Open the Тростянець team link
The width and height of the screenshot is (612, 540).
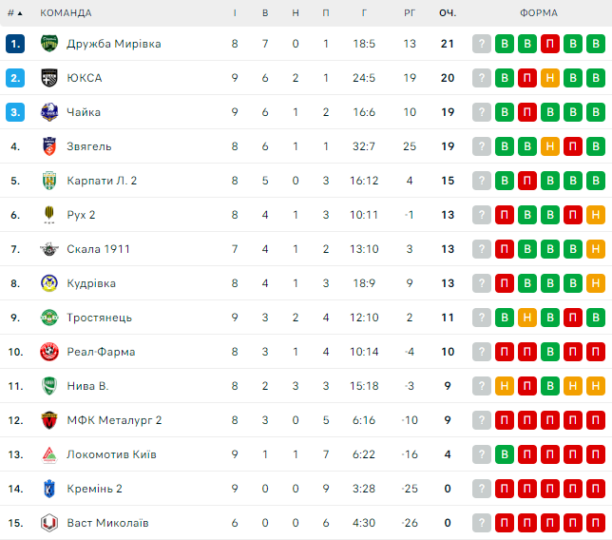pos(99,318)
